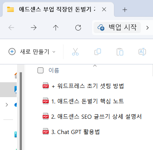This screenshot has width=153, height=150.
Task: Click the Paste clipboard icon
Action: coord(120,52)
